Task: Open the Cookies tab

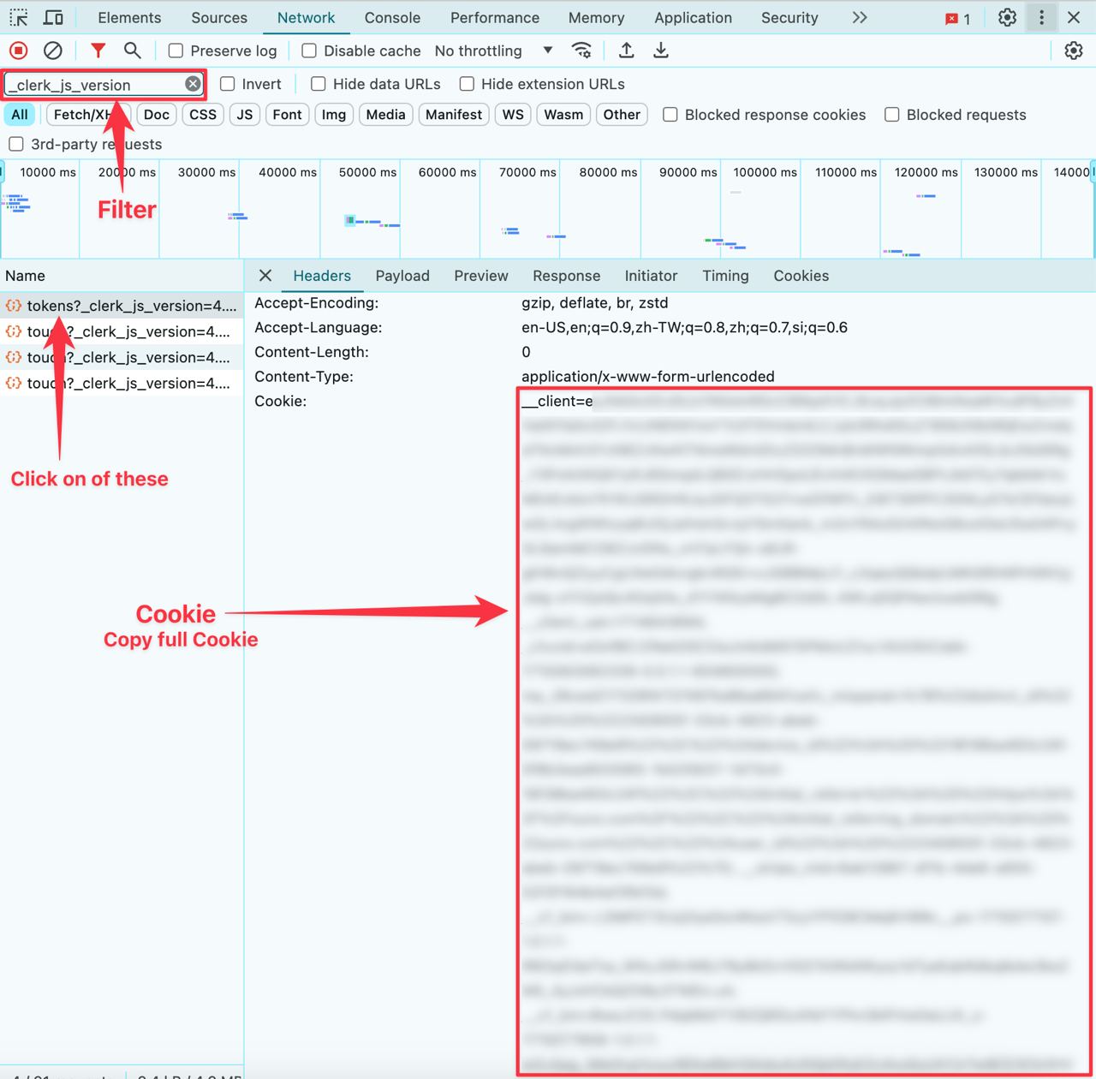Action: pyautogui.click(x=801, y=276)
